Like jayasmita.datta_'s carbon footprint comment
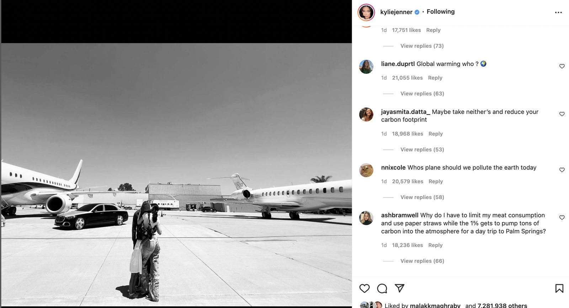Image resolution: width=569 pixels, height=308 pixels. coord(562,114)
